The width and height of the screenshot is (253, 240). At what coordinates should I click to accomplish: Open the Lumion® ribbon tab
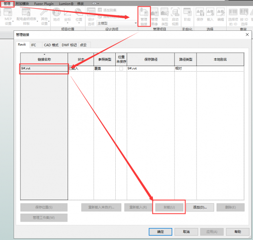click(x=66, y=4)
